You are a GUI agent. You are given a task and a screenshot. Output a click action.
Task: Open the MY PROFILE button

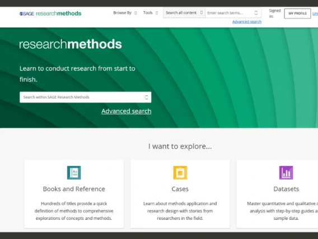click(x=297, y=13)
